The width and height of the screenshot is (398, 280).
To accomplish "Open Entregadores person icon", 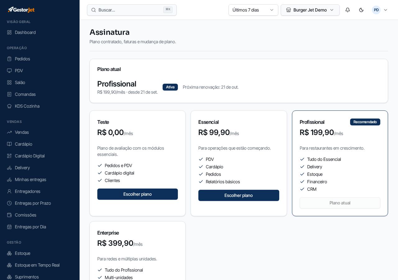I will tap(9, 191).
